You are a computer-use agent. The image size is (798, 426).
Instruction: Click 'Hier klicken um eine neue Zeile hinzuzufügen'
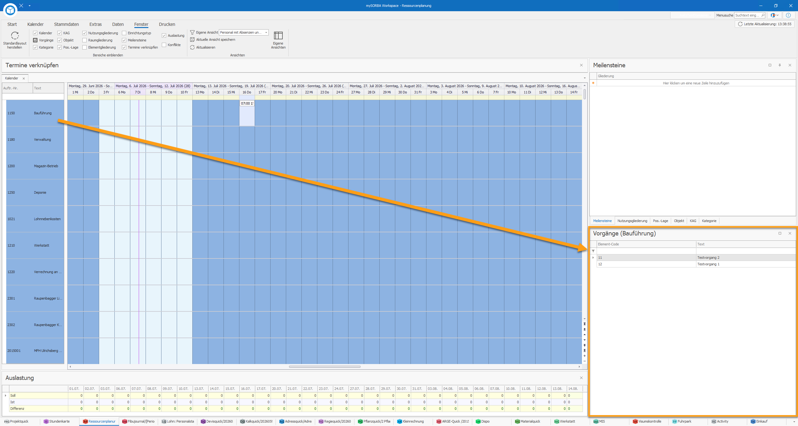pyautogui.click(x=696, y=83)
